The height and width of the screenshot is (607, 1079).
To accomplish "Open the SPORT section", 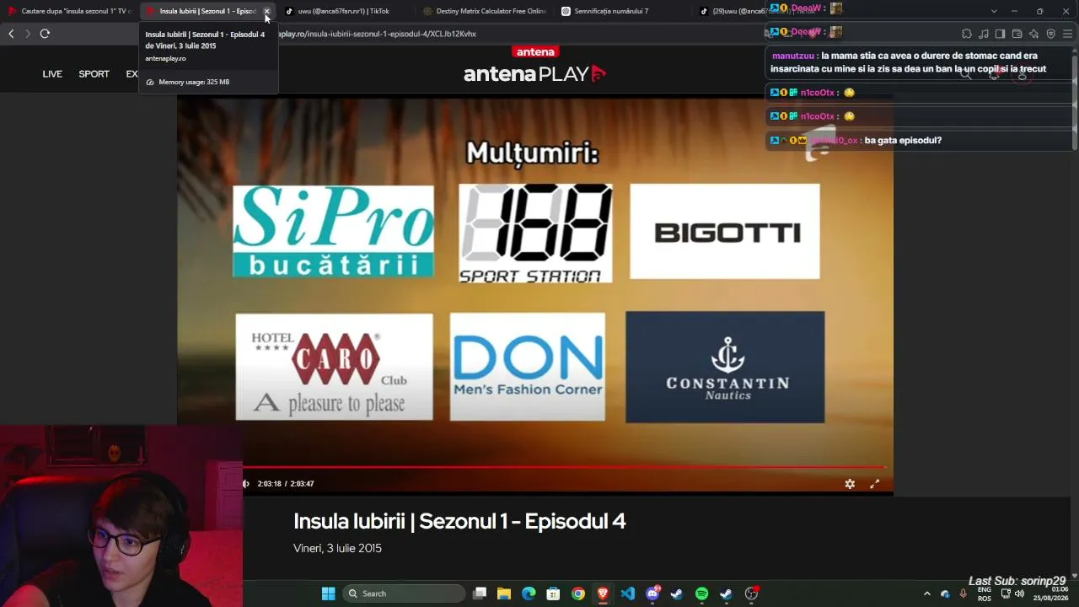I will tap(94, 74).
